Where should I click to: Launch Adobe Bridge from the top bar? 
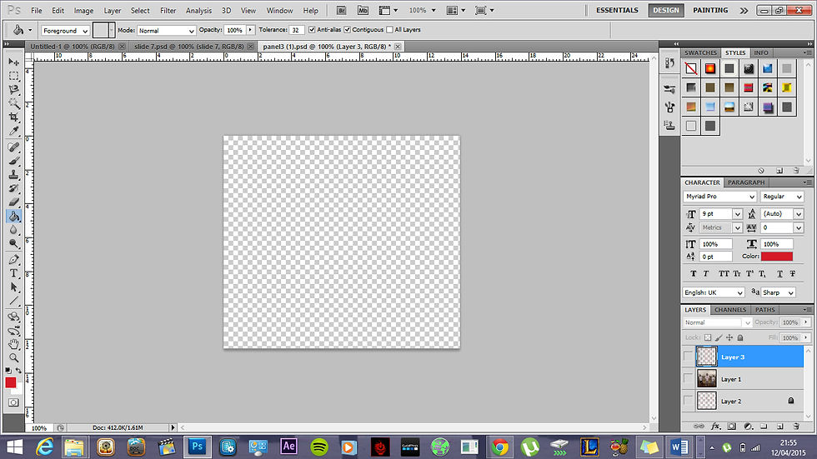click(341, 10)
